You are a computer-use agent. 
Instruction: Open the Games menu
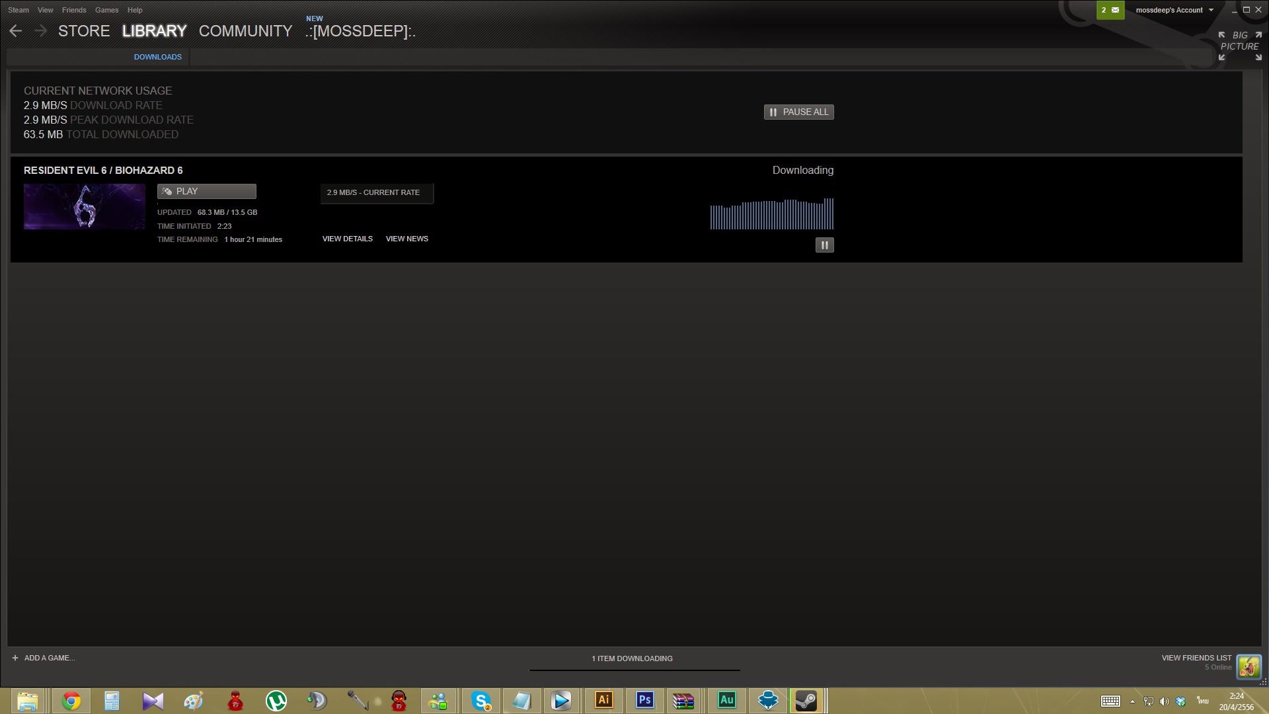tap(106, 10)
